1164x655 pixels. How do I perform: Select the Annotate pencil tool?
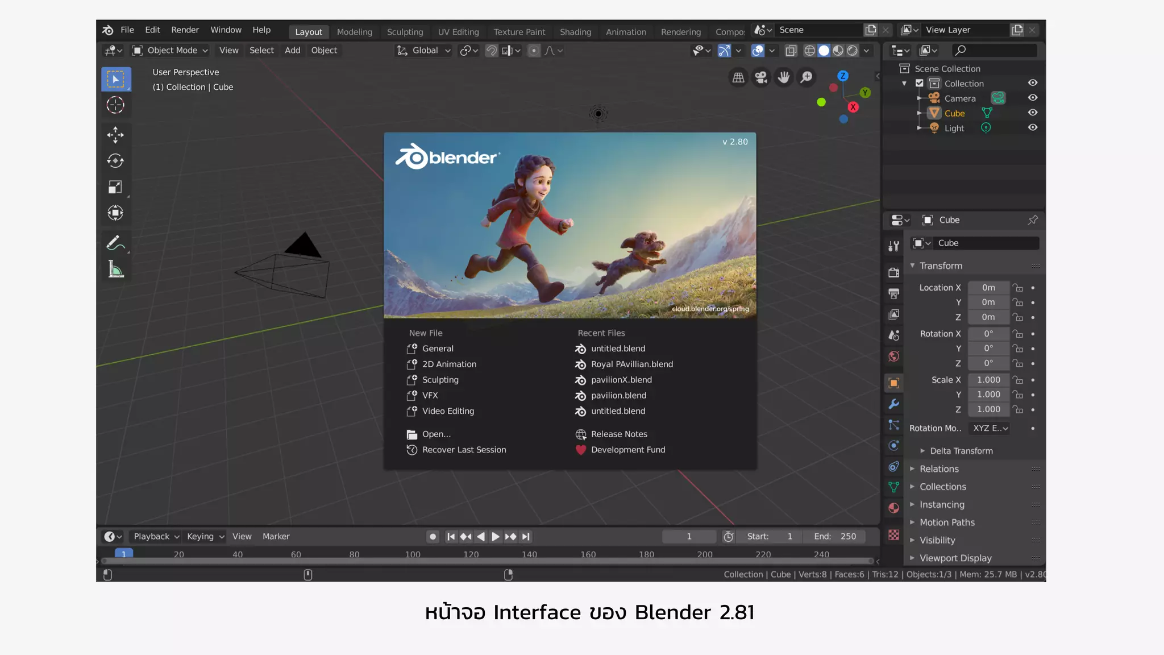[115, 243]
